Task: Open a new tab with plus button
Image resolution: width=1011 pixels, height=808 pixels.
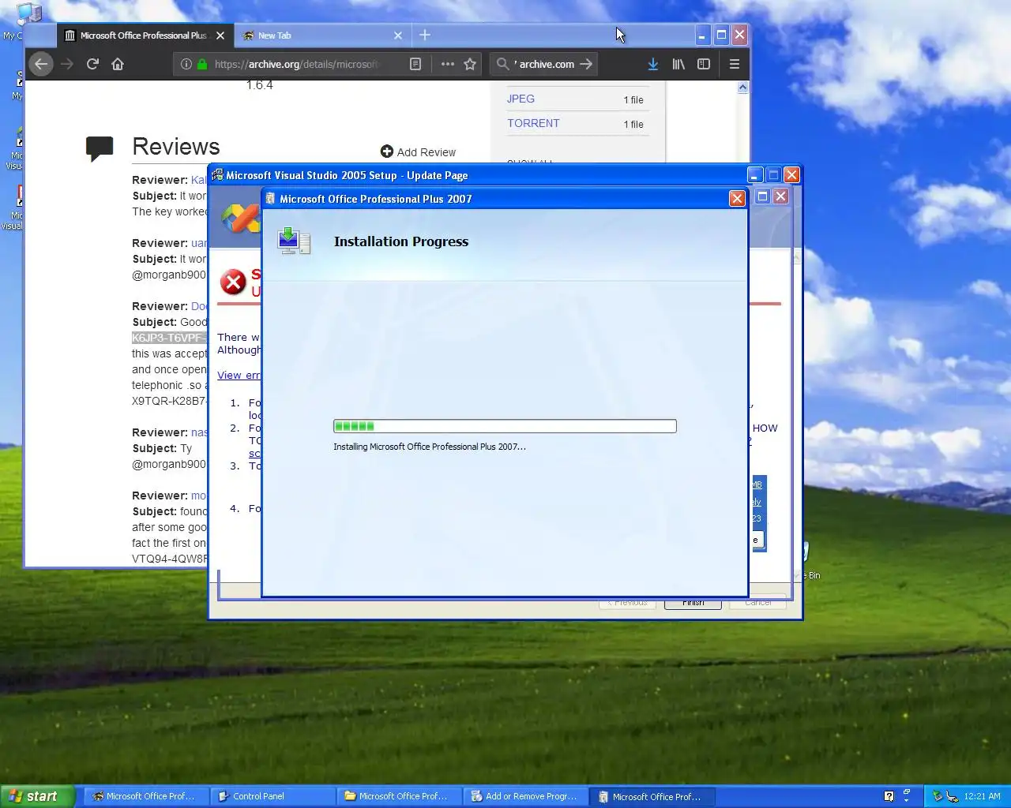Action: 425,35
